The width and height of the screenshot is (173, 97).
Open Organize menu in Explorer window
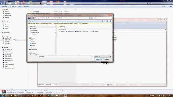tap(4, 6)
